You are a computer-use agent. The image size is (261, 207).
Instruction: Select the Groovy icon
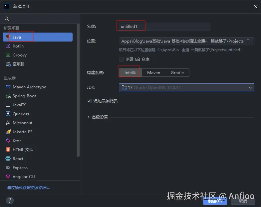tap(8, 55)
